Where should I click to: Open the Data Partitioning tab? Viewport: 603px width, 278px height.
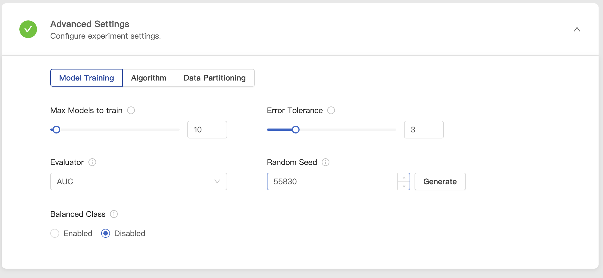(x=214, y=78)
